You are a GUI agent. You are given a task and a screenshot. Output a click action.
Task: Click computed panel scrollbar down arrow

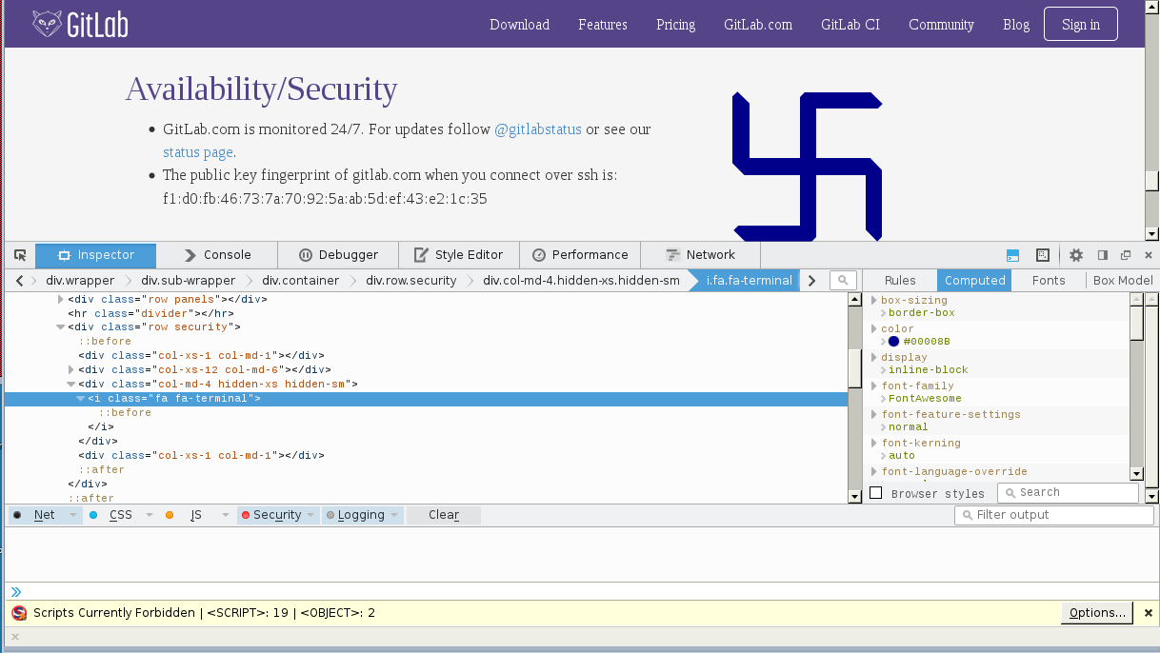click(x=1136, y=474)
